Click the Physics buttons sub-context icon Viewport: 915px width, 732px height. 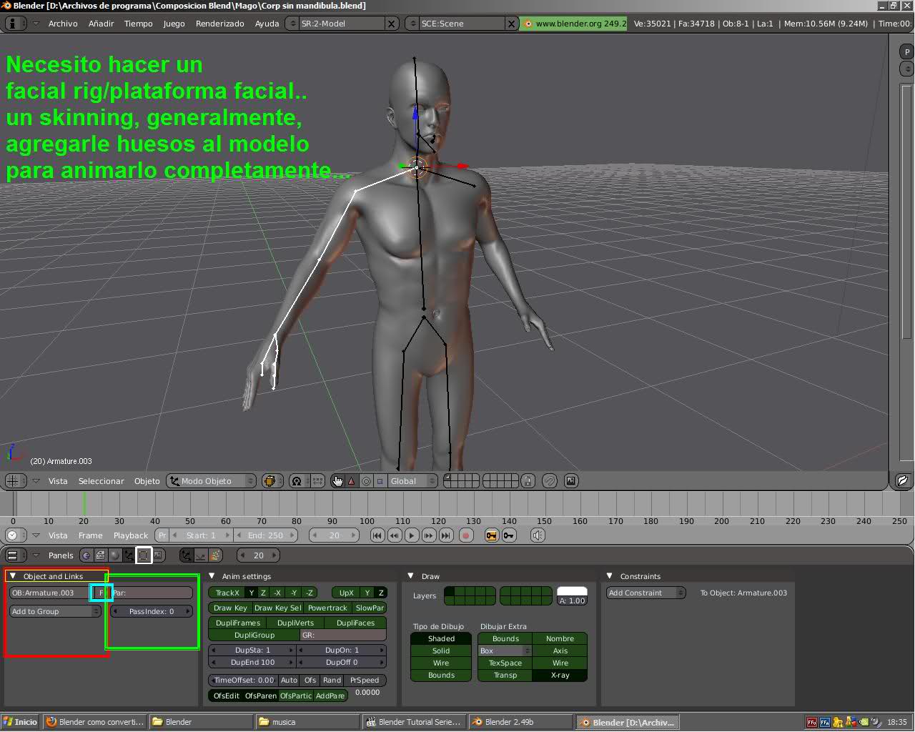tap(201, 555)
